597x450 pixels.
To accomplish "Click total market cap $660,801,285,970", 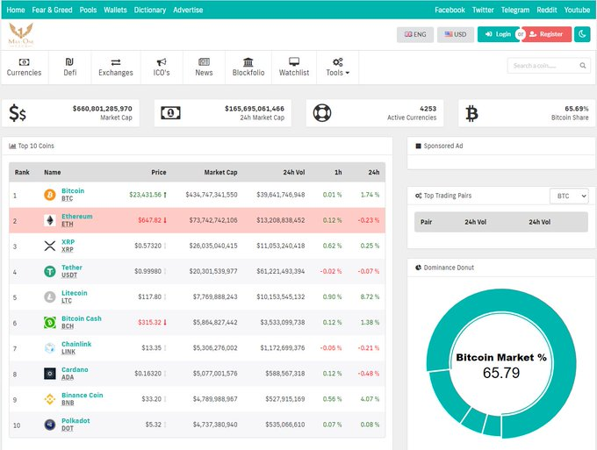I will (103, 109).
